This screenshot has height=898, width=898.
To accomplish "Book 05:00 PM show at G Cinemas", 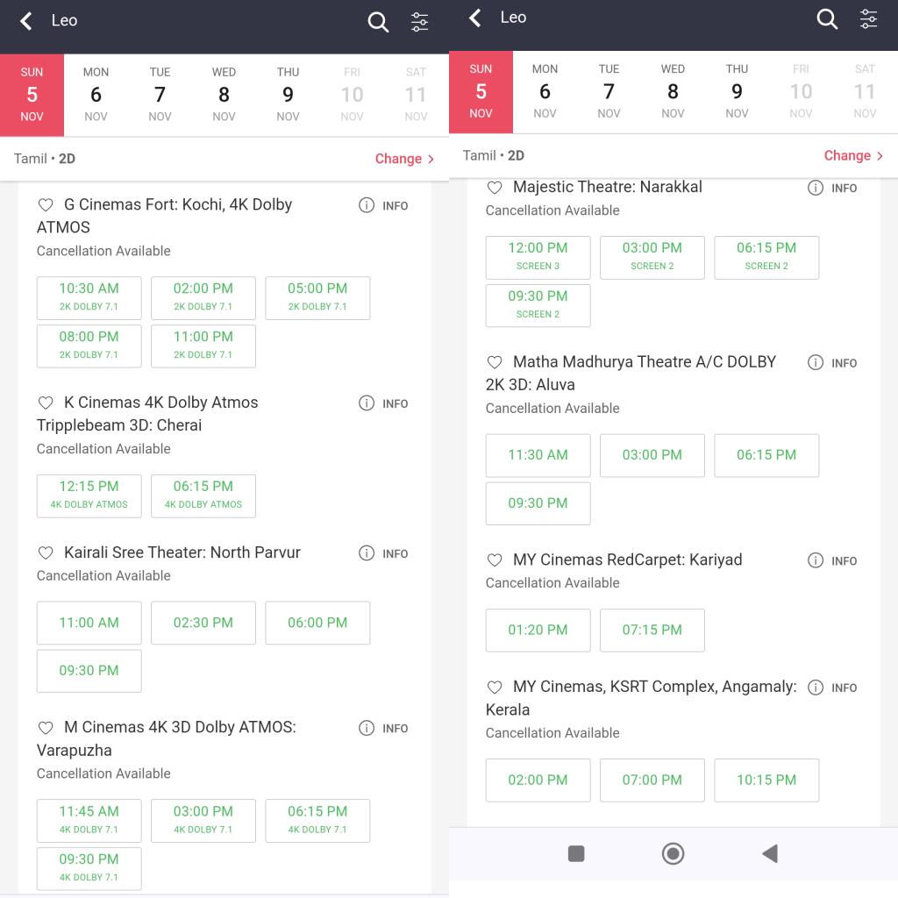I will coord(317,298).
